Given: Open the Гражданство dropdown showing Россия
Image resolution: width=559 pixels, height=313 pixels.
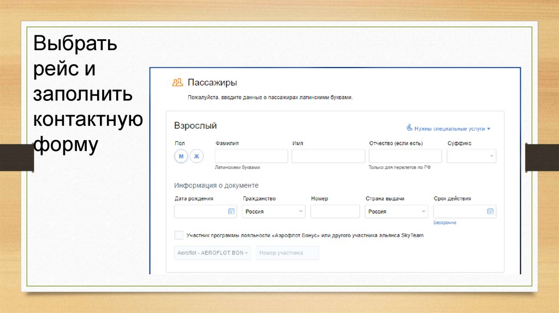Looking at the screenshot, I should pos(274,211).
